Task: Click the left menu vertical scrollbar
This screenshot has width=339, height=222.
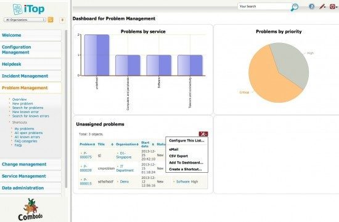Action: 66,109
